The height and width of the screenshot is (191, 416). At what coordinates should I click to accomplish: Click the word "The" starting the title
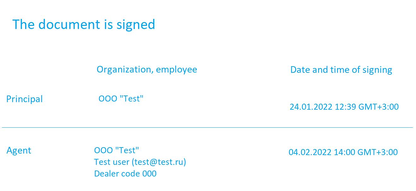tap(23, 24)
